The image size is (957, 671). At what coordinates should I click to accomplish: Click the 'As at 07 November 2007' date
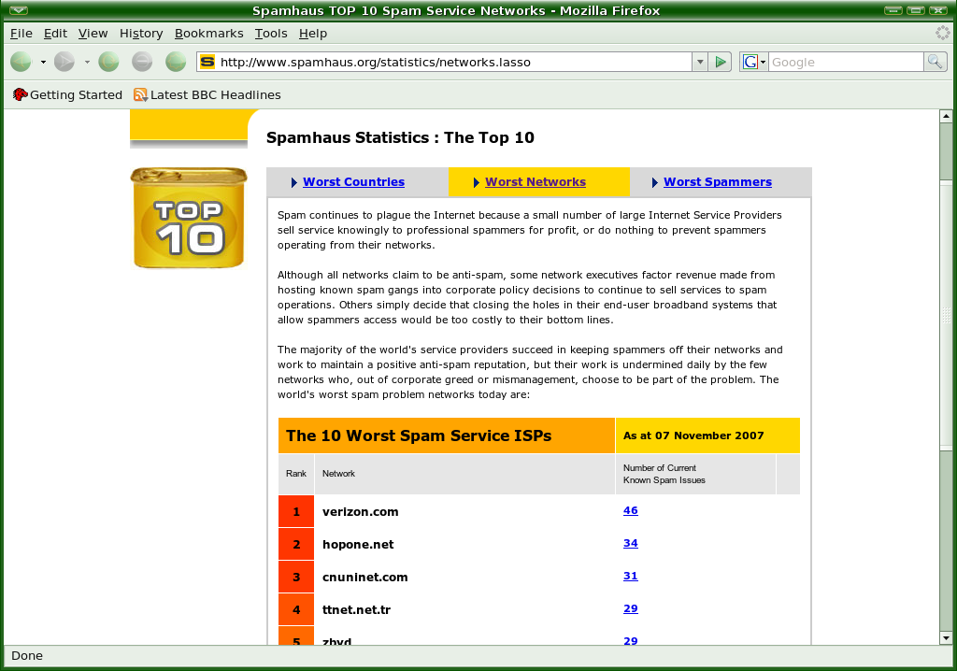pos(693,435)
